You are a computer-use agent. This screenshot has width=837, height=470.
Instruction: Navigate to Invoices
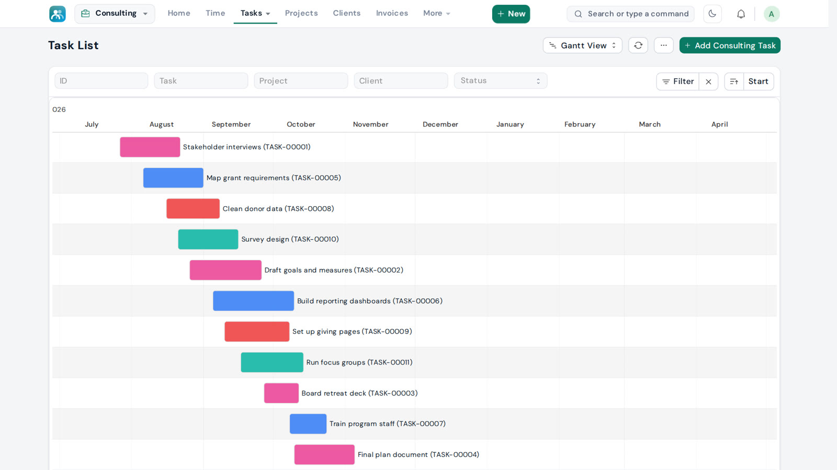pos(392,14)
